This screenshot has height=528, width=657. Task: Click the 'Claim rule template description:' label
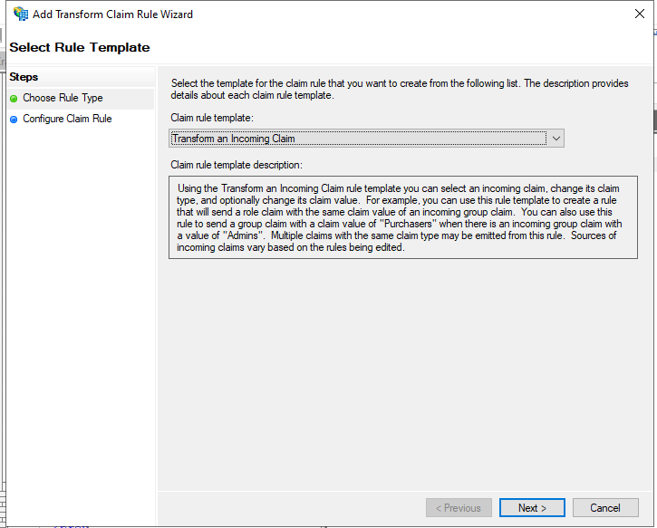coord(237,165)
